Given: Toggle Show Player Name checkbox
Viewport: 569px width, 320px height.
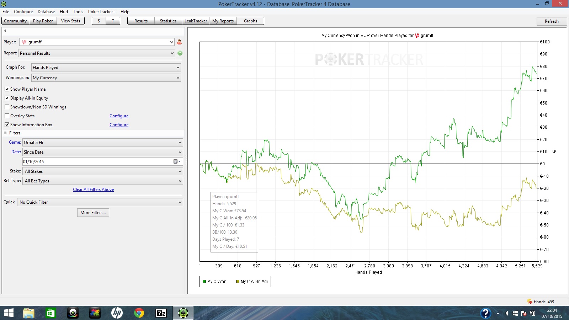Looking at the screenshot, I should coord(7,89).
